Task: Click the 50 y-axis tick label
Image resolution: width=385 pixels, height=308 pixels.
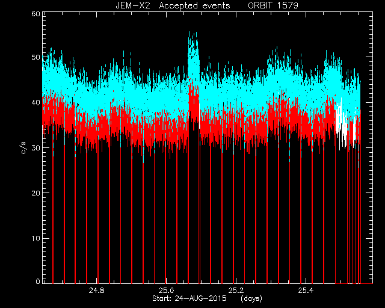Action: 36,57
